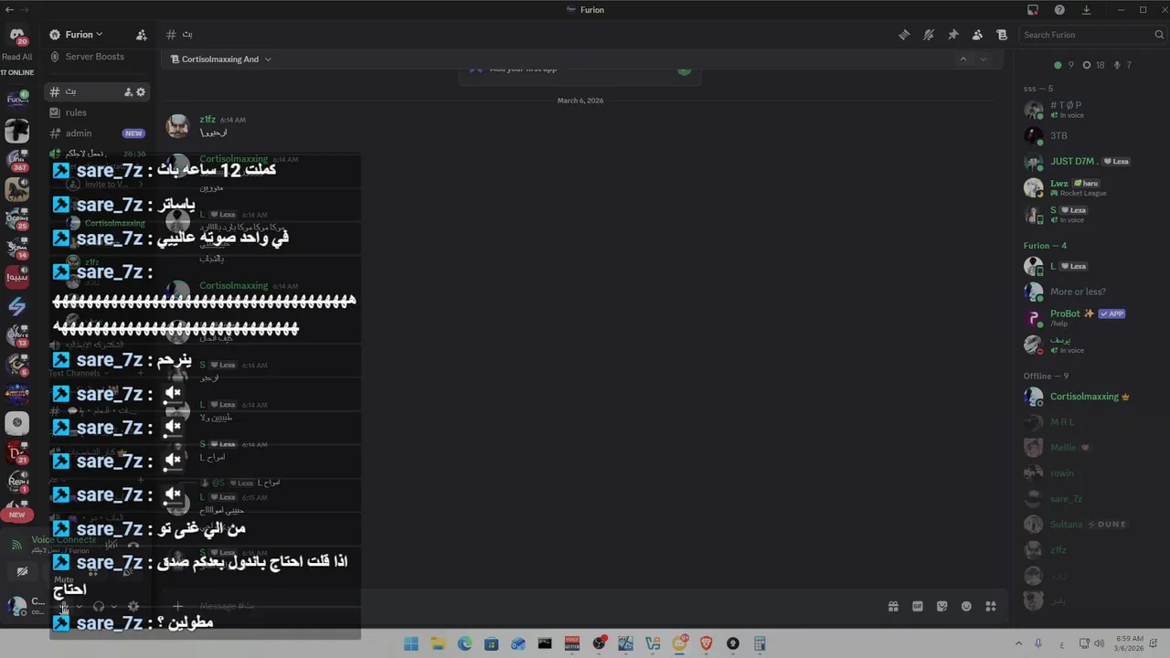This screenshot has width=1170, height=658.
Task: Open Direct Messages from the Discord logo
Action: tap(16, 37)
